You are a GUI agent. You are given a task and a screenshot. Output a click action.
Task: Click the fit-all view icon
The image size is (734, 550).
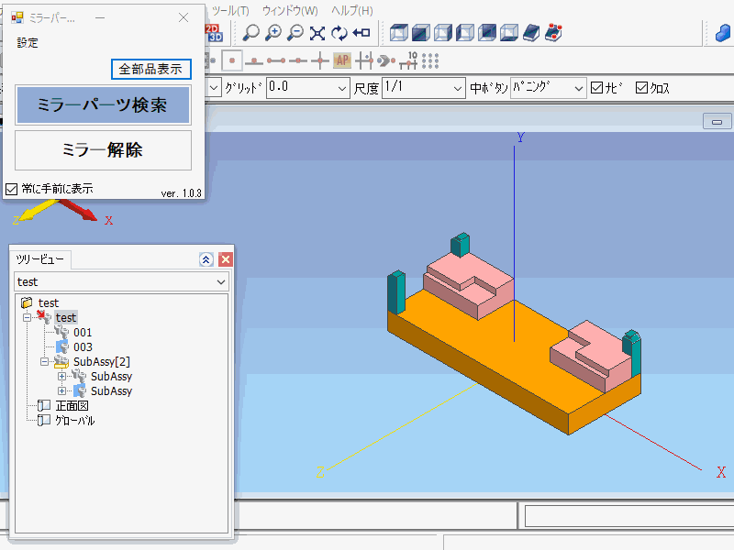click(317, 33)
